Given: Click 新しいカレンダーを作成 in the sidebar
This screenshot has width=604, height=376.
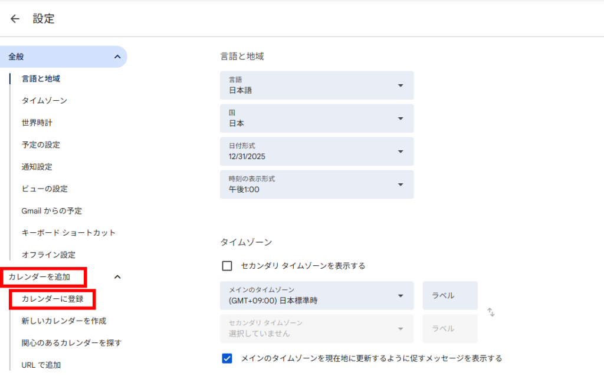Looking at the screenshot, I should tap(64, 321).
